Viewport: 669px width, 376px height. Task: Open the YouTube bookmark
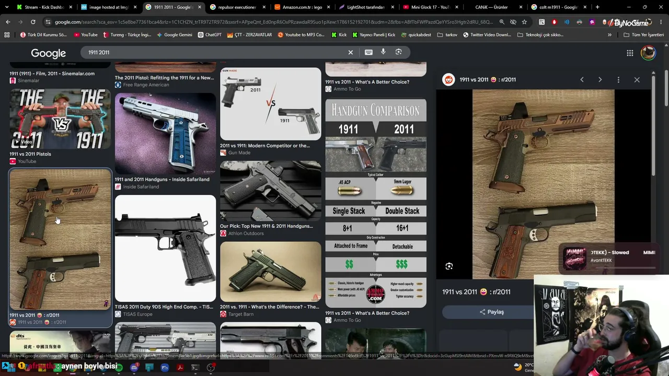(x=86, y=35)
